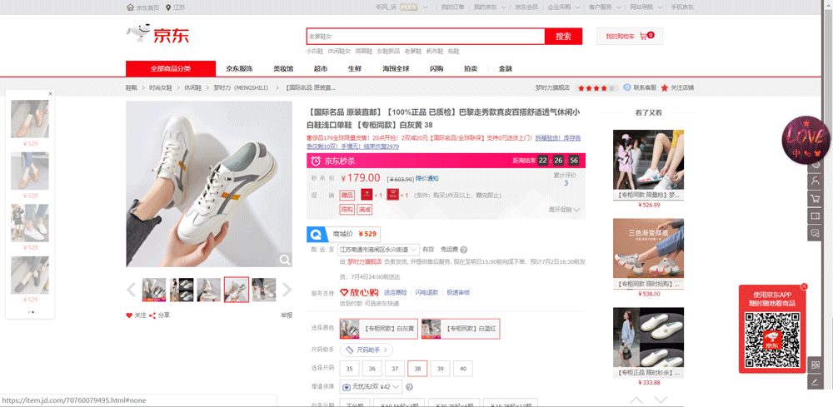Open 梦时力旗舰店 store link in breadcrumb bar
The image size is (833, 407).
552,87
